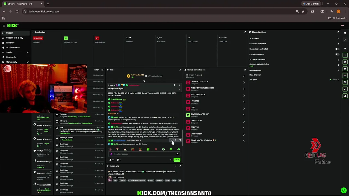This screenshot has height=196, width=349.
Task: Open Moderation page
Action: point(16,57)
